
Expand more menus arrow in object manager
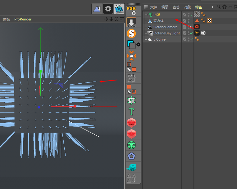click(x=212, y=7)
